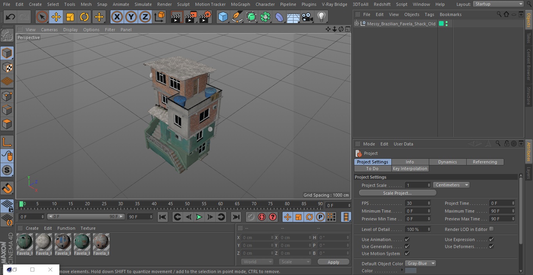Click the Snap magnet icon
Image resolution: width=533 pixels, height=275 pixels.
coord(7,188)
